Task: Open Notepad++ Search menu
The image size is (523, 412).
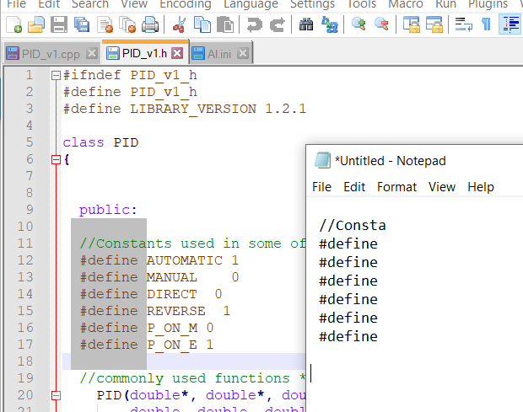Action: [90, 4]
